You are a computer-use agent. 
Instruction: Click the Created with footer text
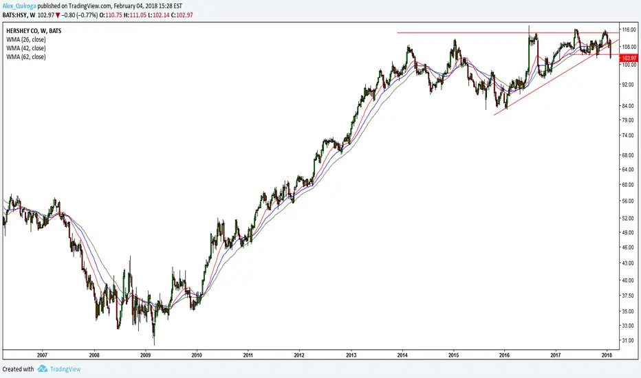(18, 369)
